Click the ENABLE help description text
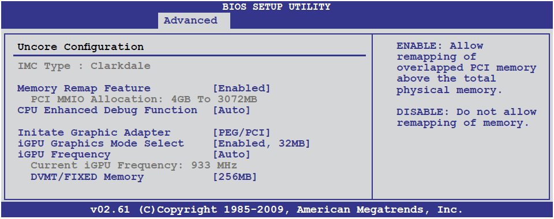The width and height of the screenshot is (554, 219). 466,68
